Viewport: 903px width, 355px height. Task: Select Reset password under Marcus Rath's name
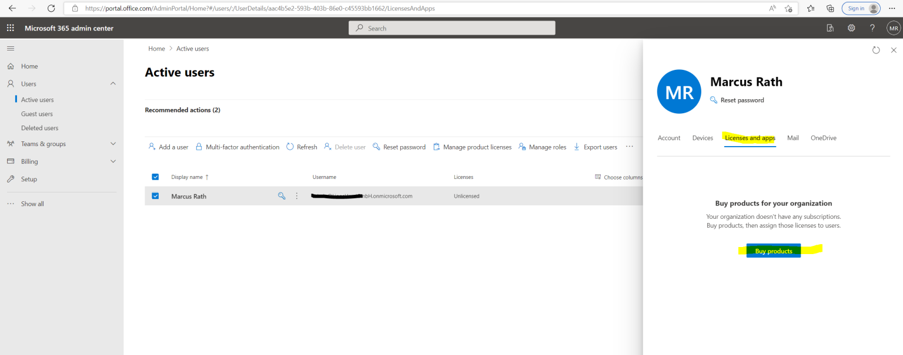[x=741, y=100]
